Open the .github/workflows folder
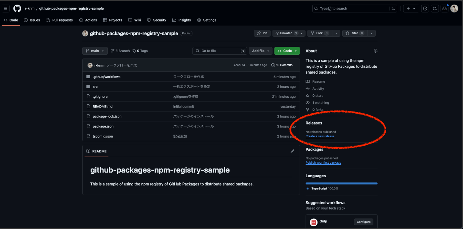 pyautogui.click(x=106, y=77)
